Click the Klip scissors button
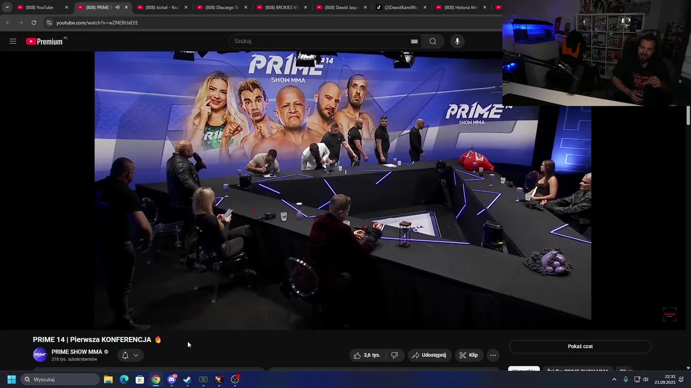The image size is (691, 388). (x=469, y=355)
